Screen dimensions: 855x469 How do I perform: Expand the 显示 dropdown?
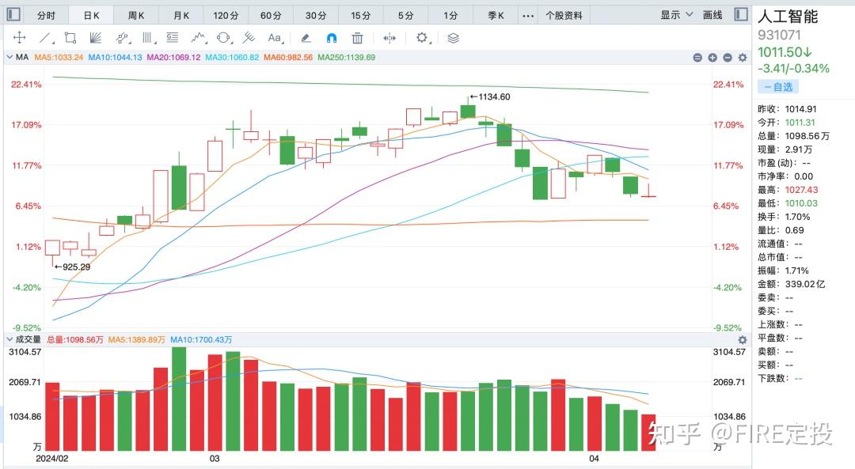pyautogui.click(x=676, y=15)
